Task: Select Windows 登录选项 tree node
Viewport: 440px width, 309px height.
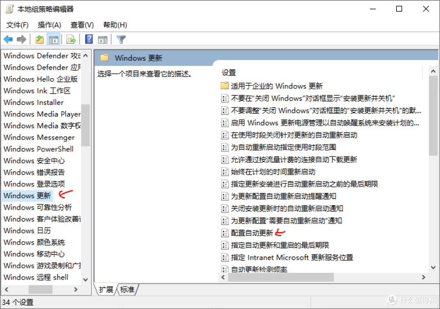Action: coord(34,184)
